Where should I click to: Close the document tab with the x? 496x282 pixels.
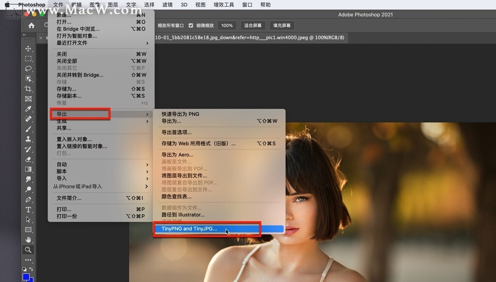pos(41,38)
